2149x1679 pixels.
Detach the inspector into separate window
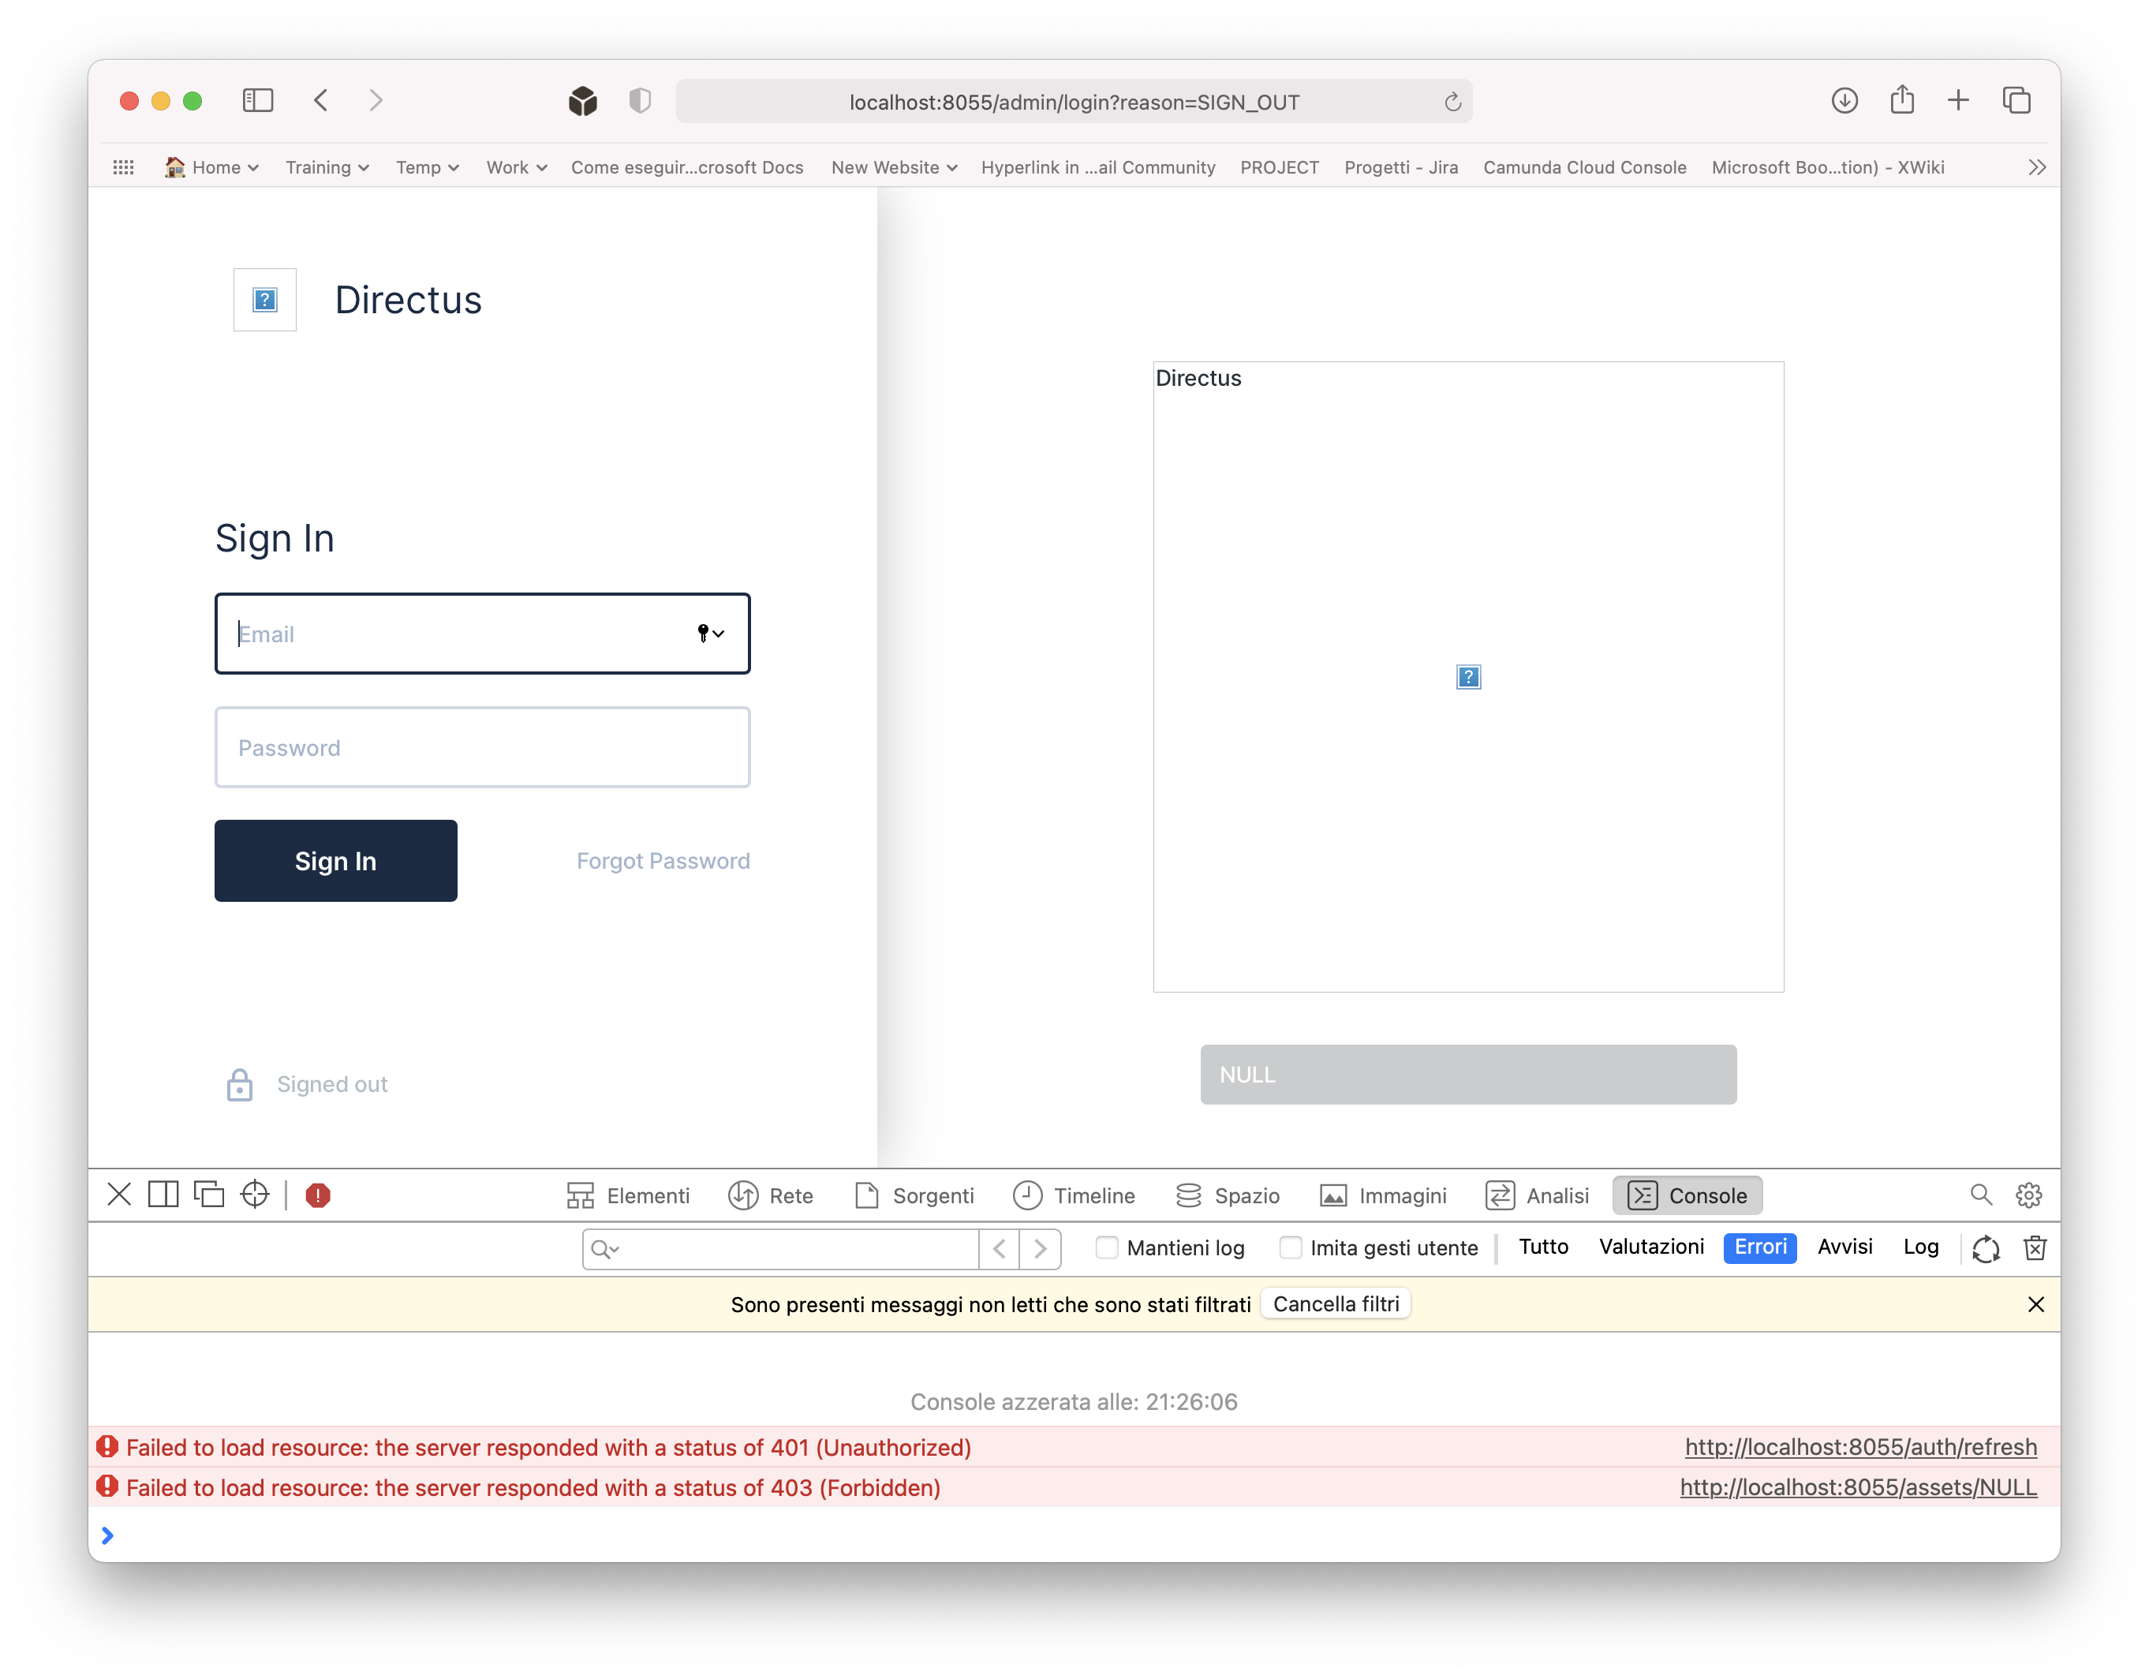click(x=208, y=1195)
